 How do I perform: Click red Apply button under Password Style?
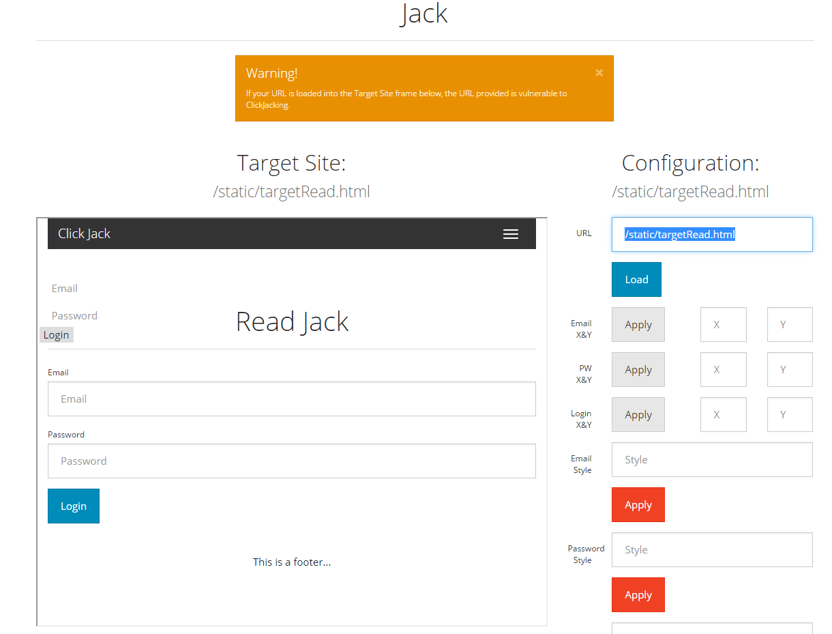[638, 595]
